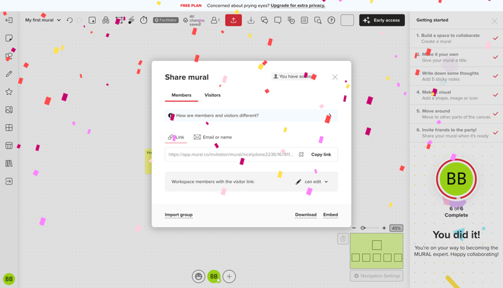The image size is (503, 288).
Task: Open the images tool in sidebar
Action: 9,110
